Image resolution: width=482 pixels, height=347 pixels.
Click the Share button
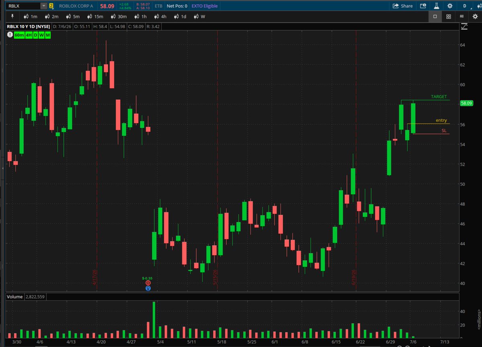[402, 6]
